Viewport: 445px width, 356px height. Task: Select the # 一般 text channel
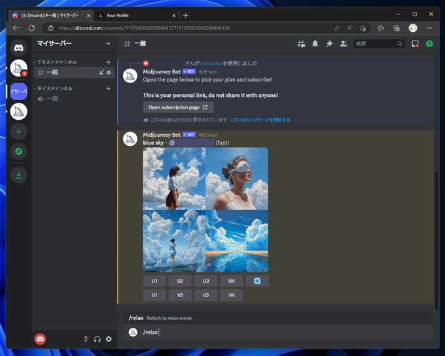click(x=75, y=73)
